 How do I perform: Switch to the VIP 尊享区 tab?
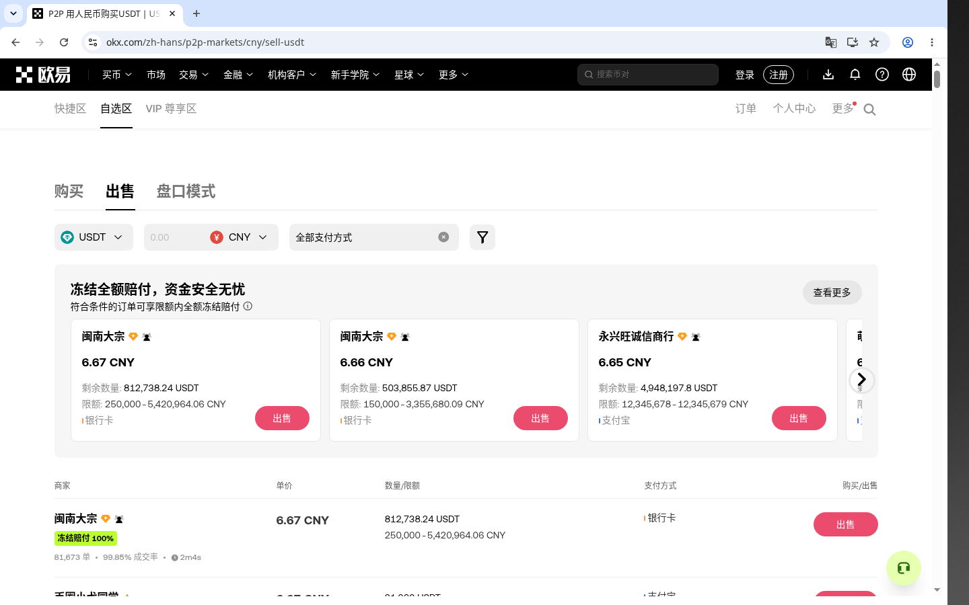tap(171, 109)
